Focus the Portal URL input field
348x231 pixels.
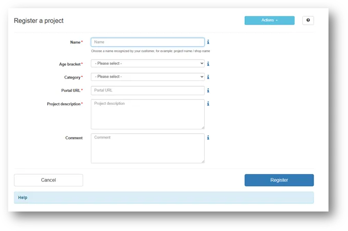coord(148,90)
